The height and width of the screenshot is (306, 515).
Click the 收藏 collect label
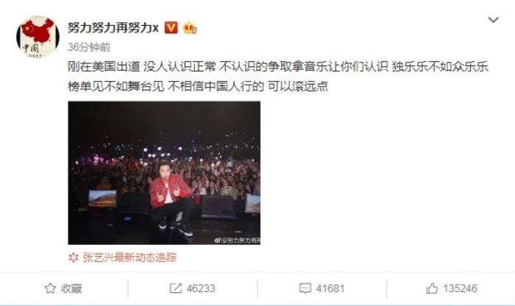71,288
